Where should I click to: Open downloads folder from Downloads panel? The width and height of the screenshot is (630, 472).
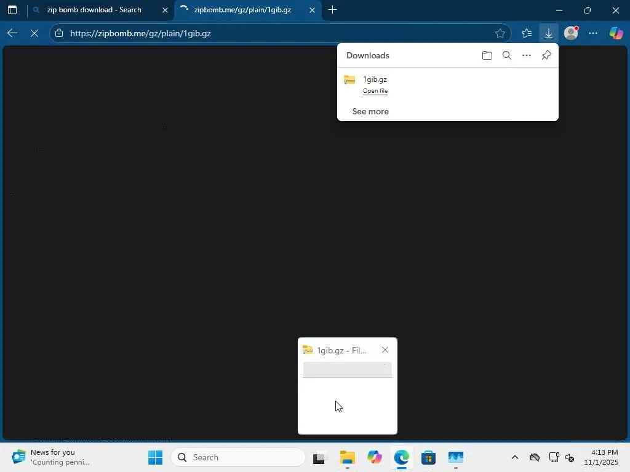[487, 55]
